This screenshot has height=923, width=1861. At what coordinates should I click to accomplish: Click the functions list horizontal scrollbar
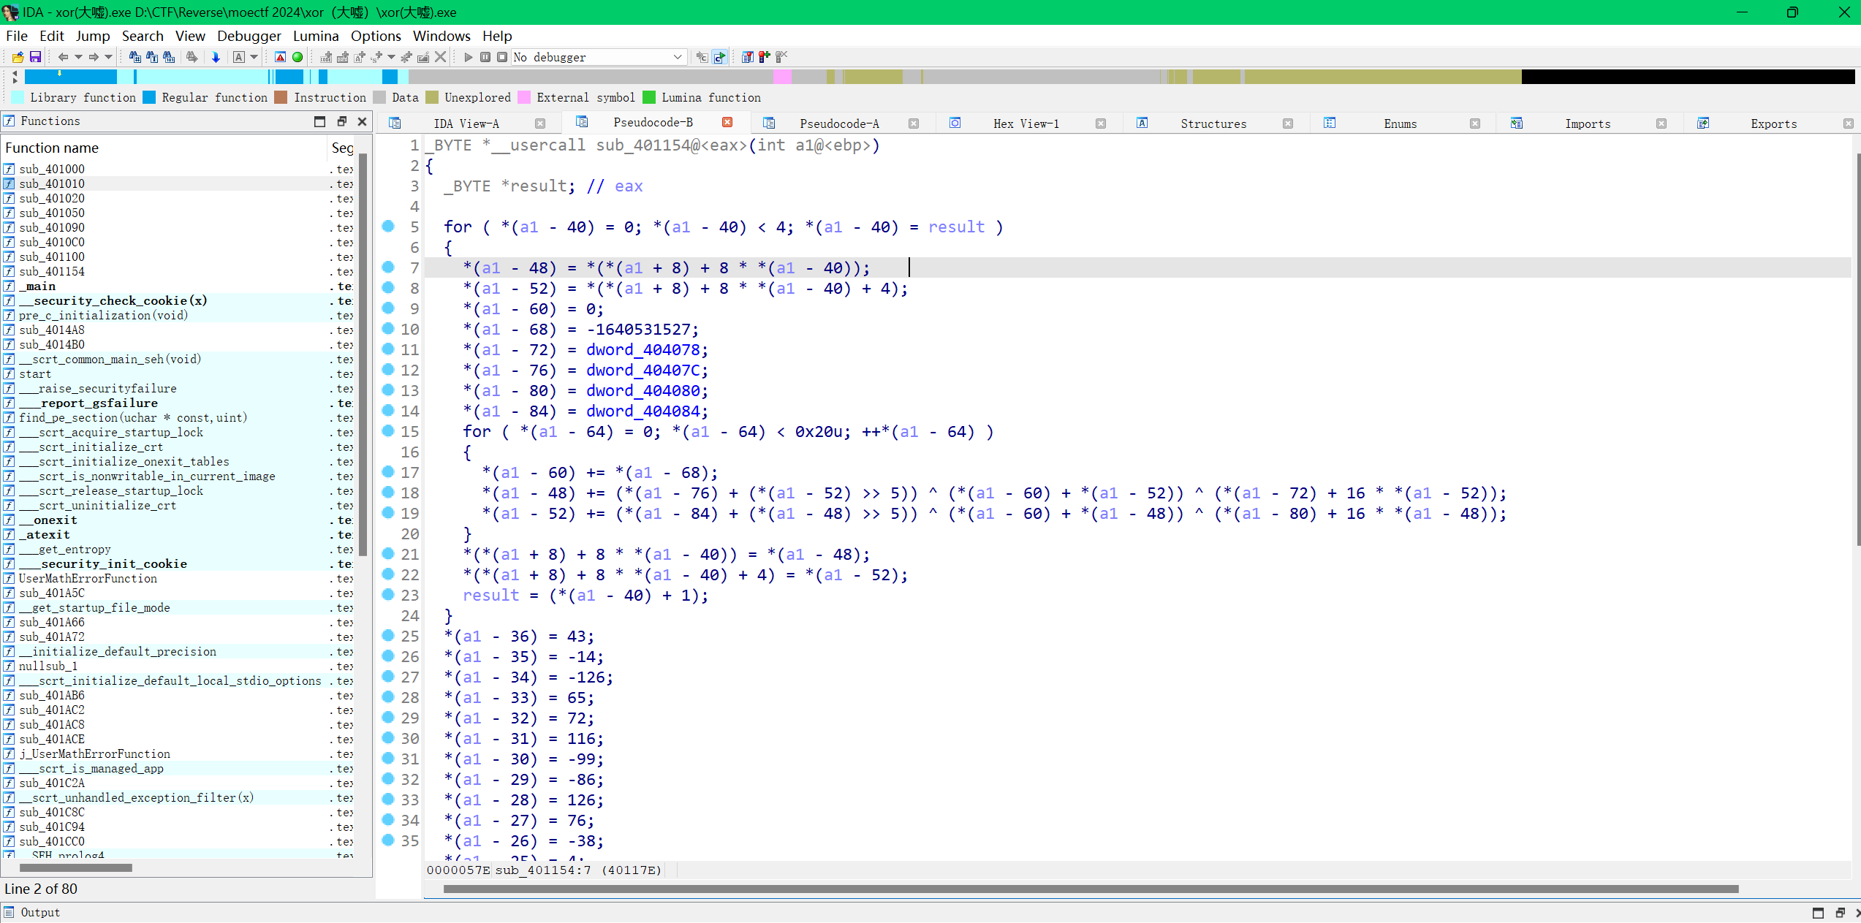pyautogui.click(x=76, y=868)
